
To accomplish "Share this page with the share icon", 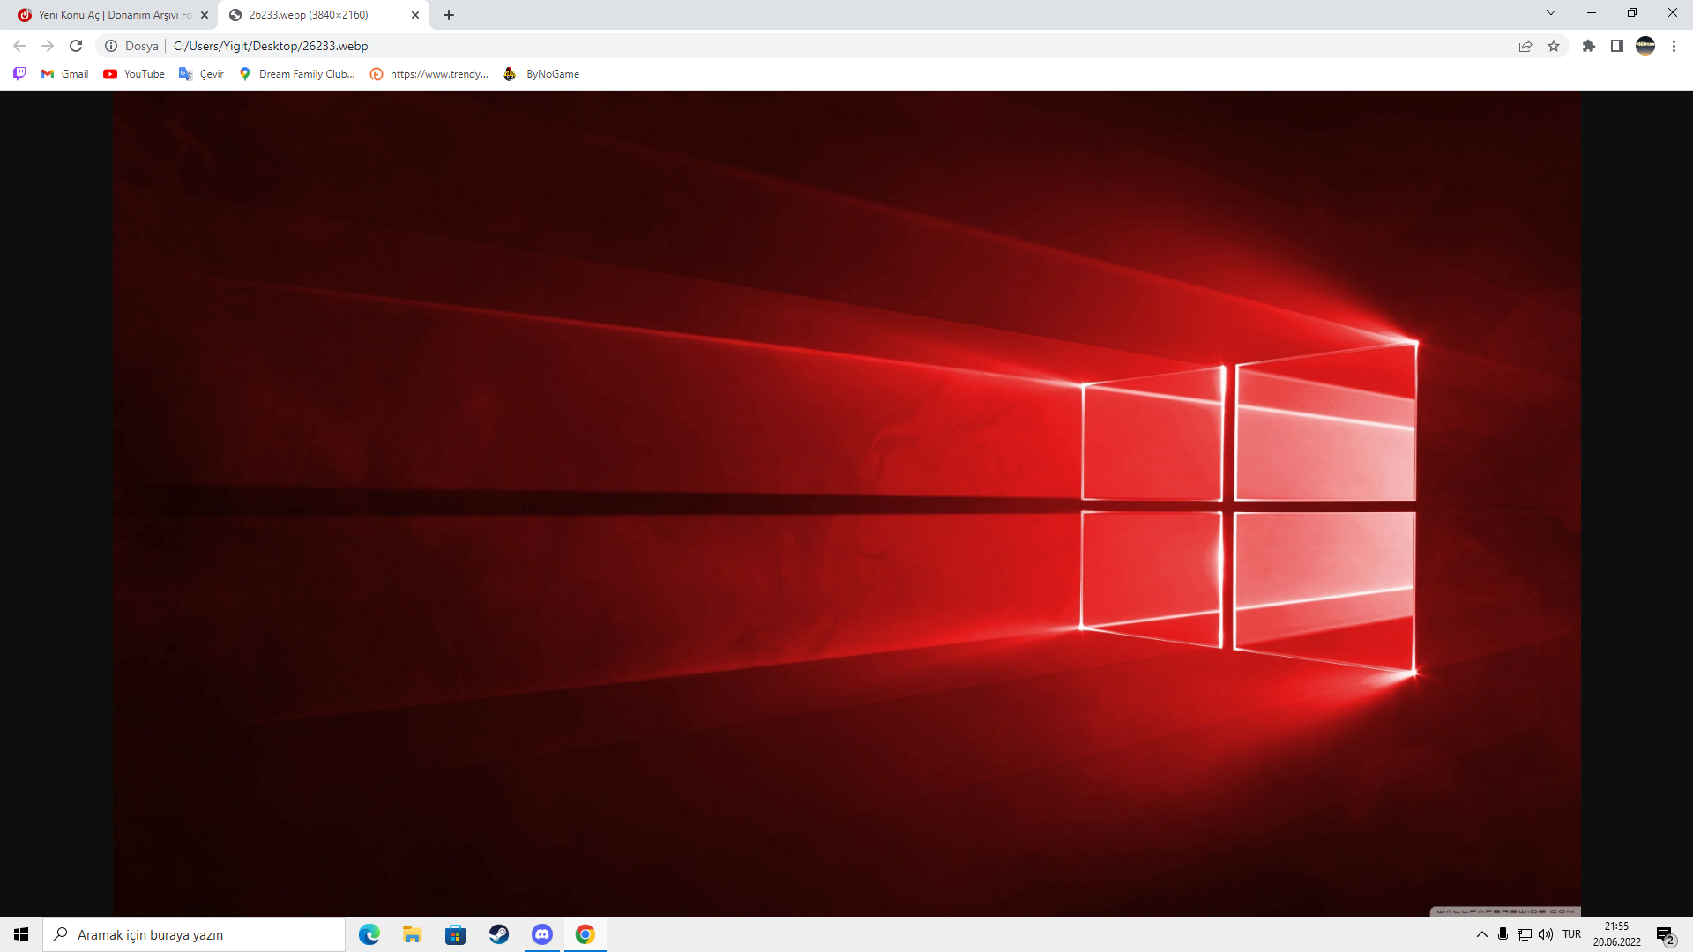I will [x=1525, y=46].
